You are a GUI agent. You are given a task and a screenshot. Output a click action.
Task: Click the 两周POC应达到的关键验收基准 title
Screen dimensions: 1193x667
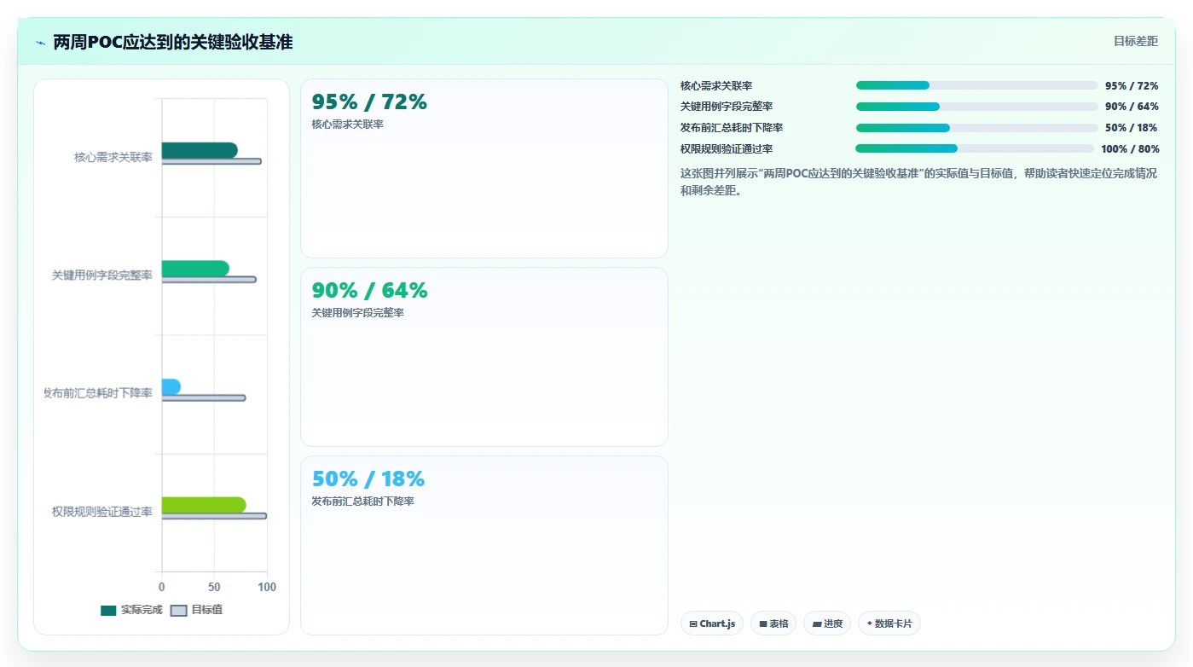[x=173, y=42]
